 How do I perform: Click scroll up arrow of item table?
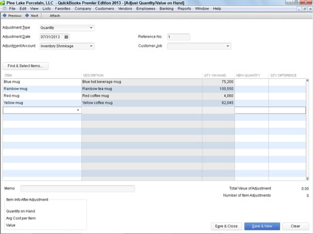[x=307, y=81]
